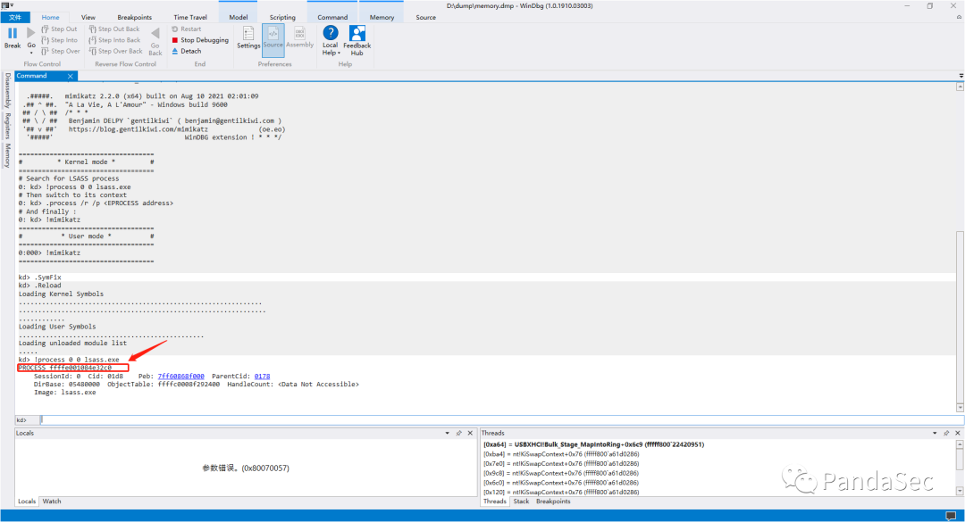Viewport: 965px width, 522px height.
Task: Switch to the View ribbon tab
Action: click(88, 17)
